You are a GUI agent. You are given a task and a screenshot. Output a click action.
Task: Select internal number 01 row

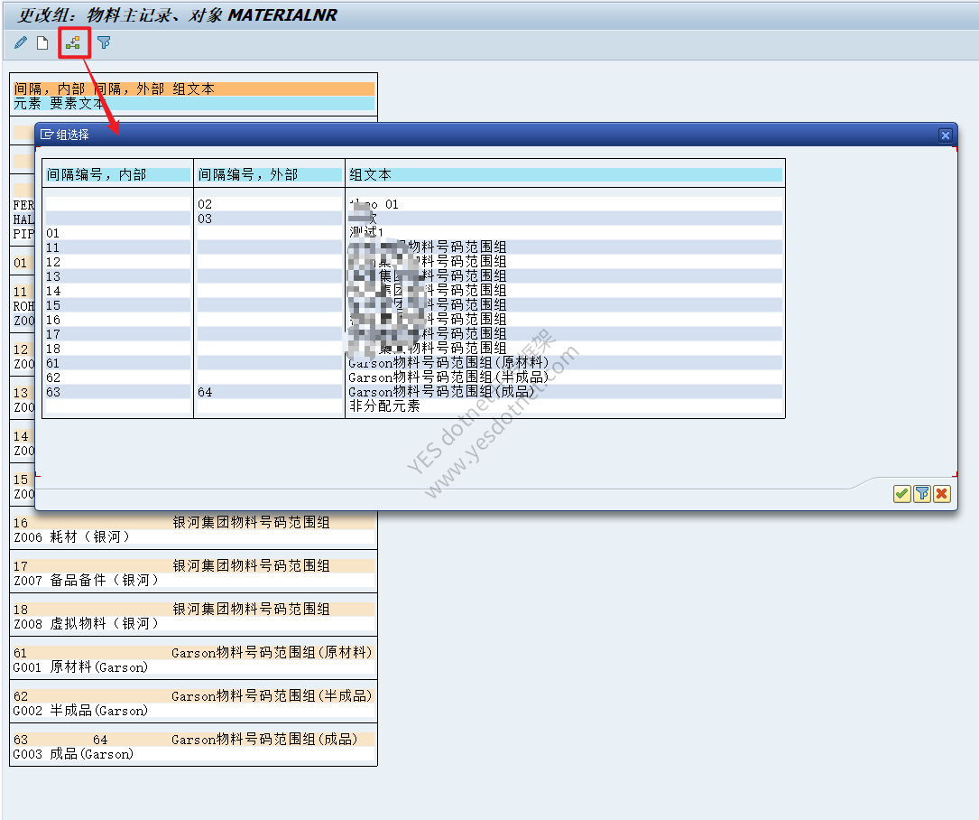(x=414, y=233)
